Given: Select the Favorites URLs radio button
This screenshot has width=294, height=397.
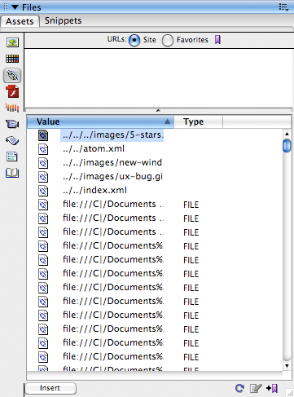Looking at the screenshot, I should (x=168, y=40).
